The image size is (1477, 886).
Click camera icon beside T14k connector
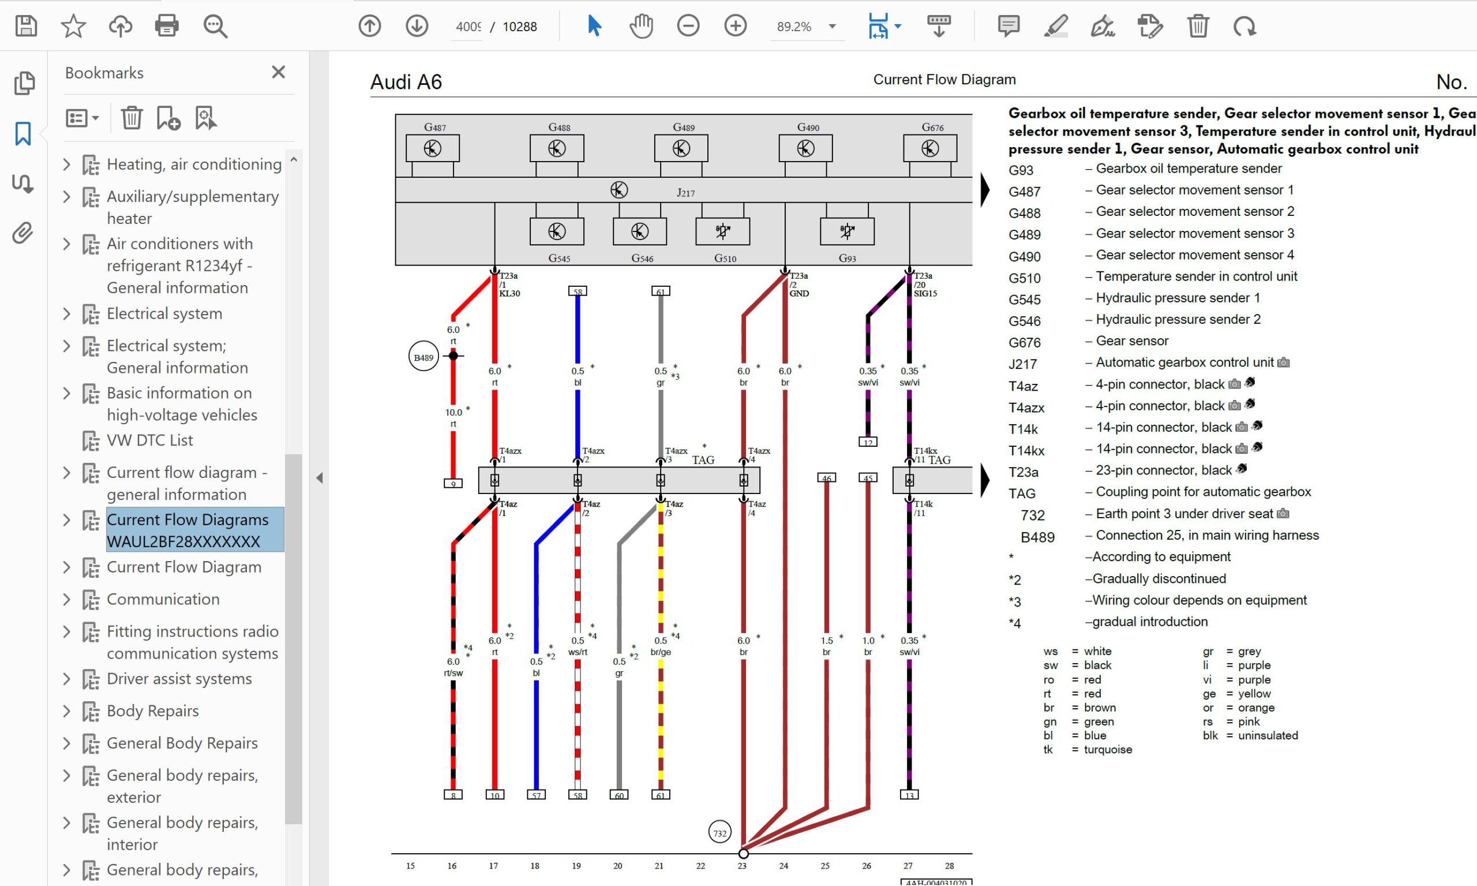(1241, 427)
